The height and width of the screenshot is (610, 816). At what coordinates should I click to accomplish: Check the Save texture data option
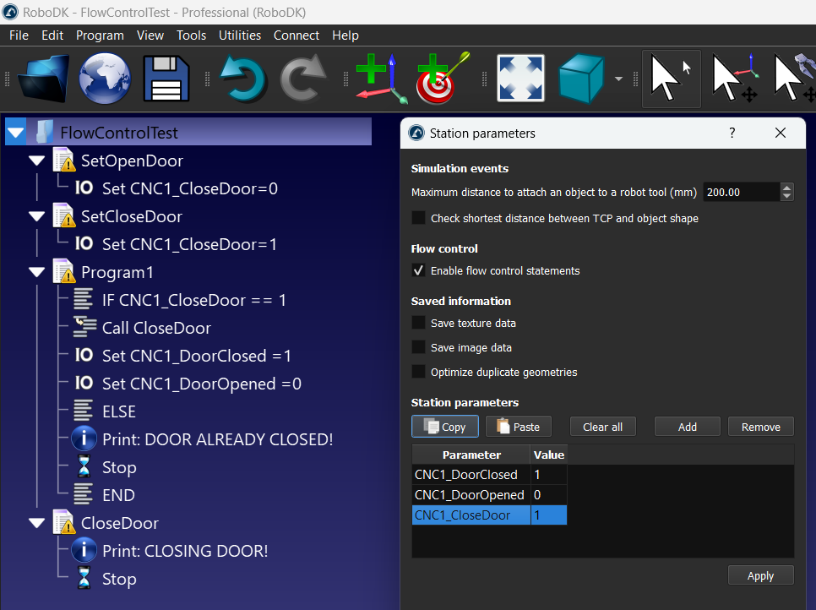(418, 323)
